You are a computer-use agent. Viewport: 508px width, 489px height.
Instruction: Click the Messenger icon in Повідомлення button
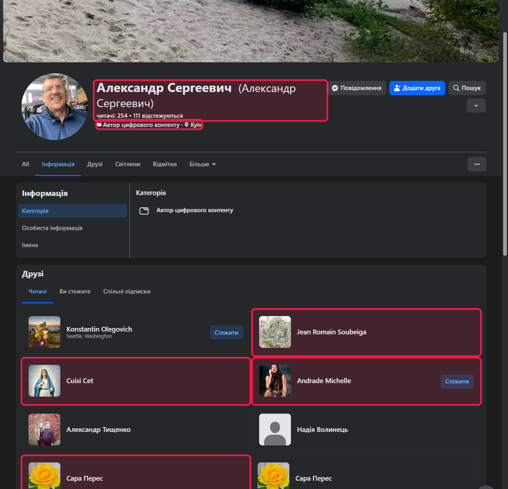pos(335,88)
